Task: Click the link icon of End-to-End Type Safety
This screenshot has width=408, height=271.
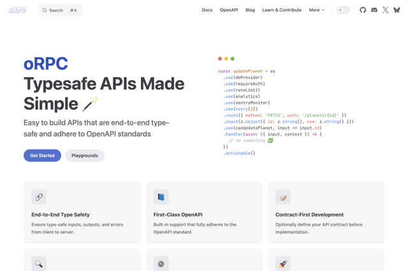Action: tap(39, 197)
